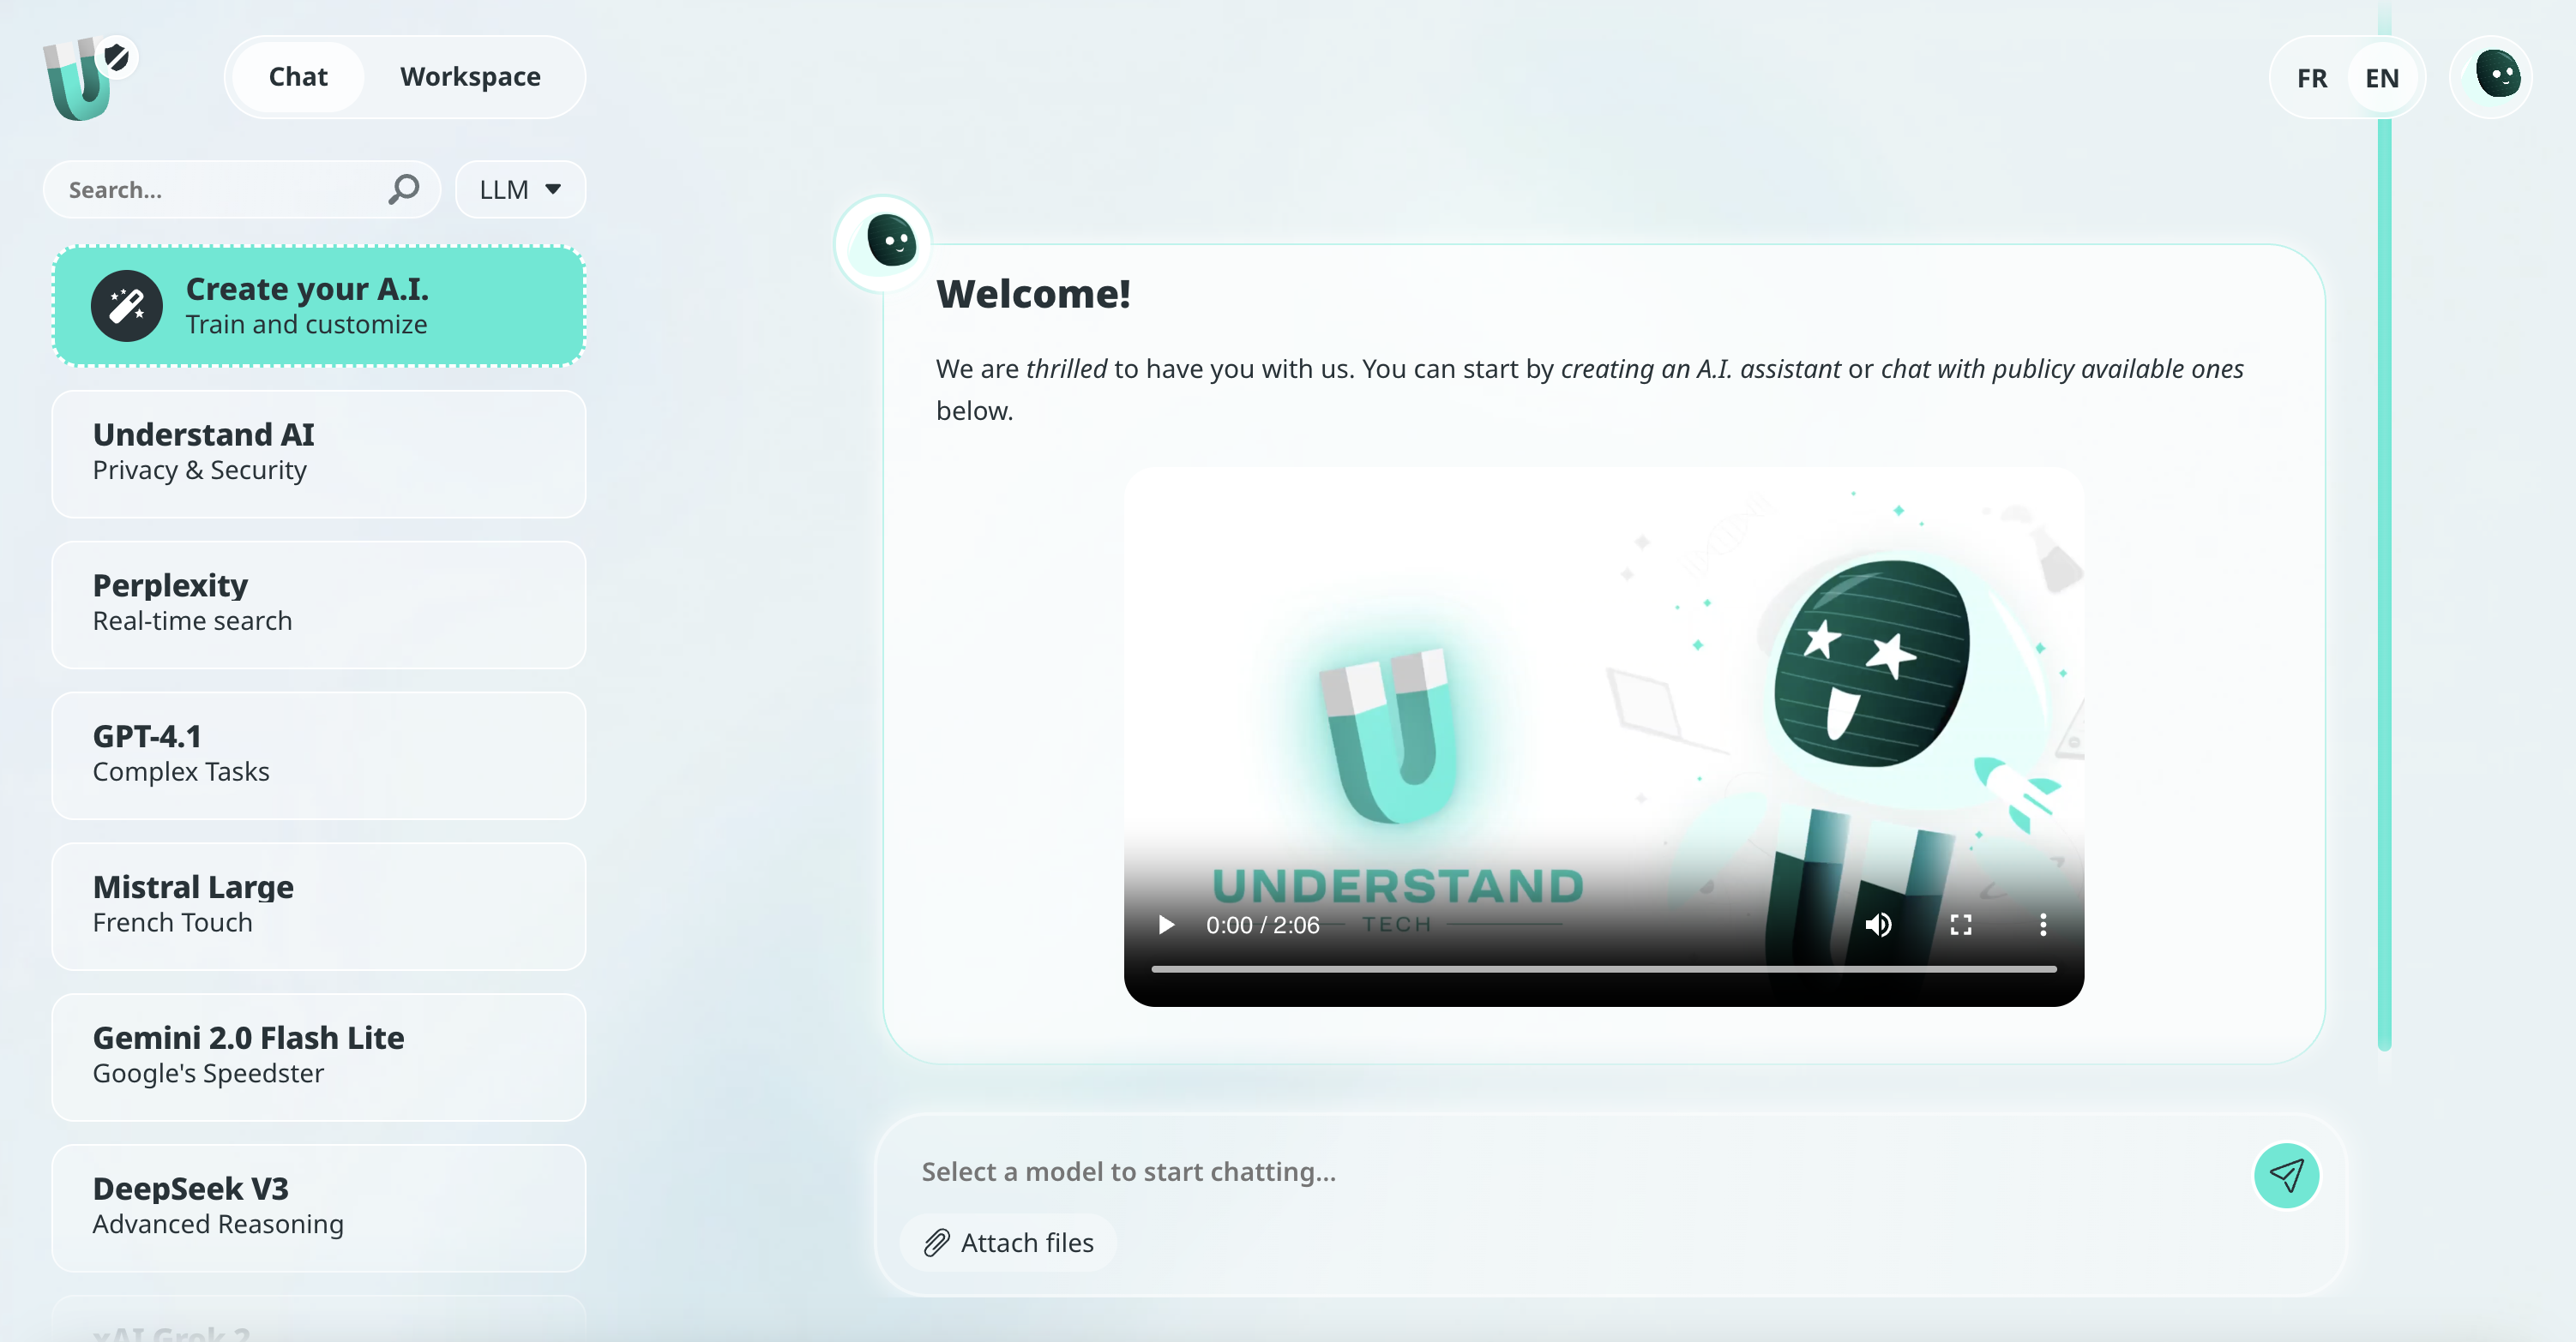Select the Perplexity model card
The width and height of the screenshot is (2576, 1342).
tap(319, 604)
